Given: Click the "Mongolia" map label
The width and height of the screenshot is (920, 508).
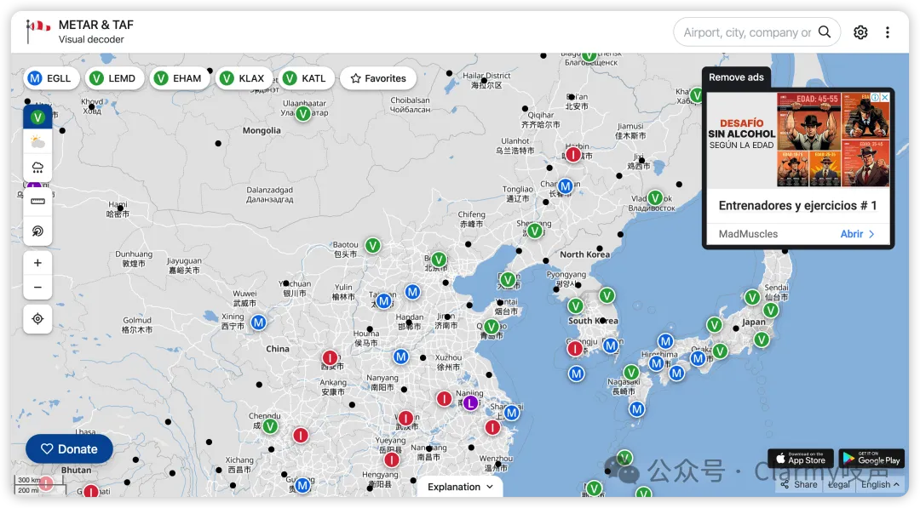Looking at the screenshot, I should click(x=262, y=131).
